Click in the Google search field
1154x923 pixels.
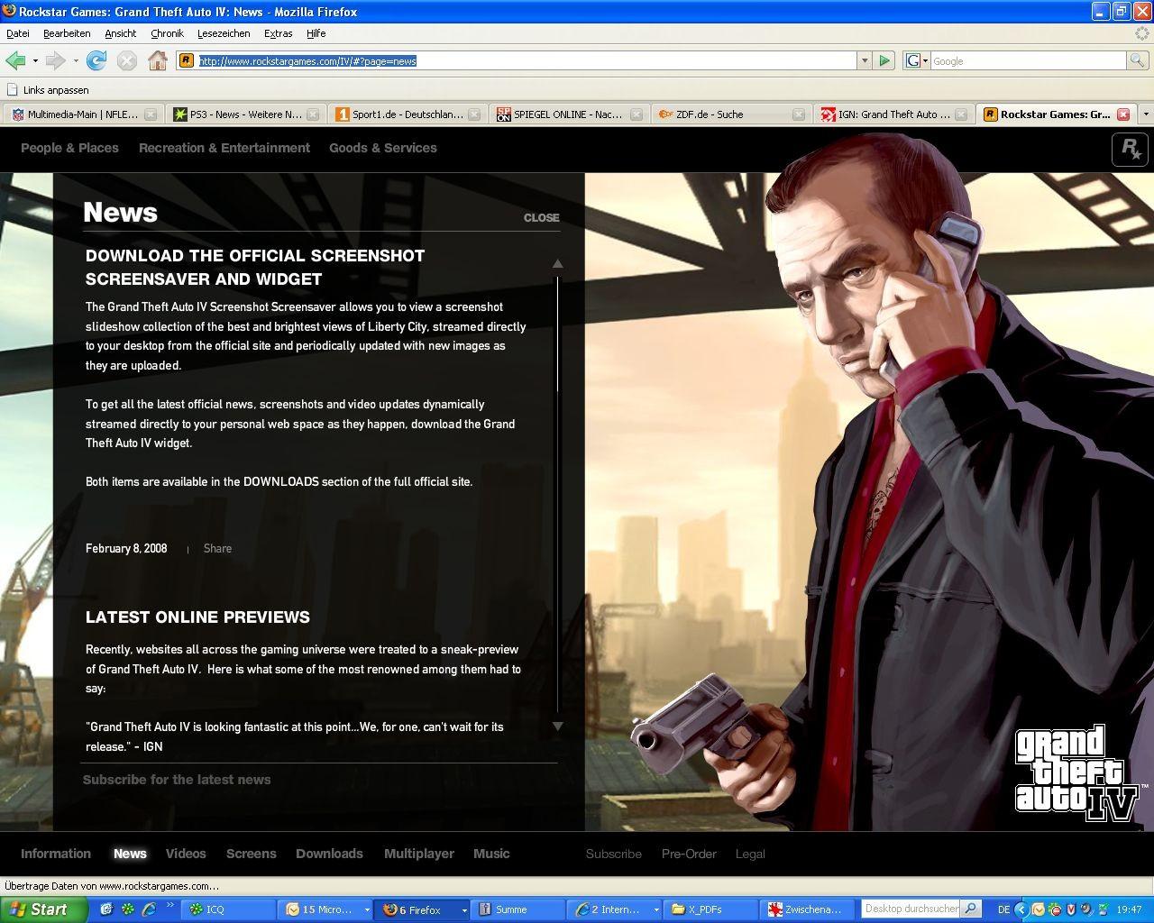tap(1028, 60)
